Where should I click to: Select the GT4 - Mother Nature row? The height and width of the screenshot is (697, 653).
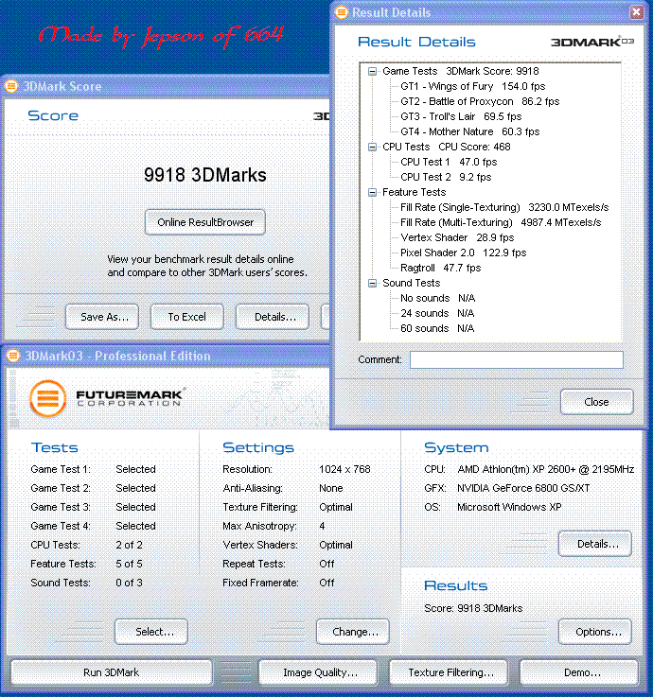coord(469,132)
